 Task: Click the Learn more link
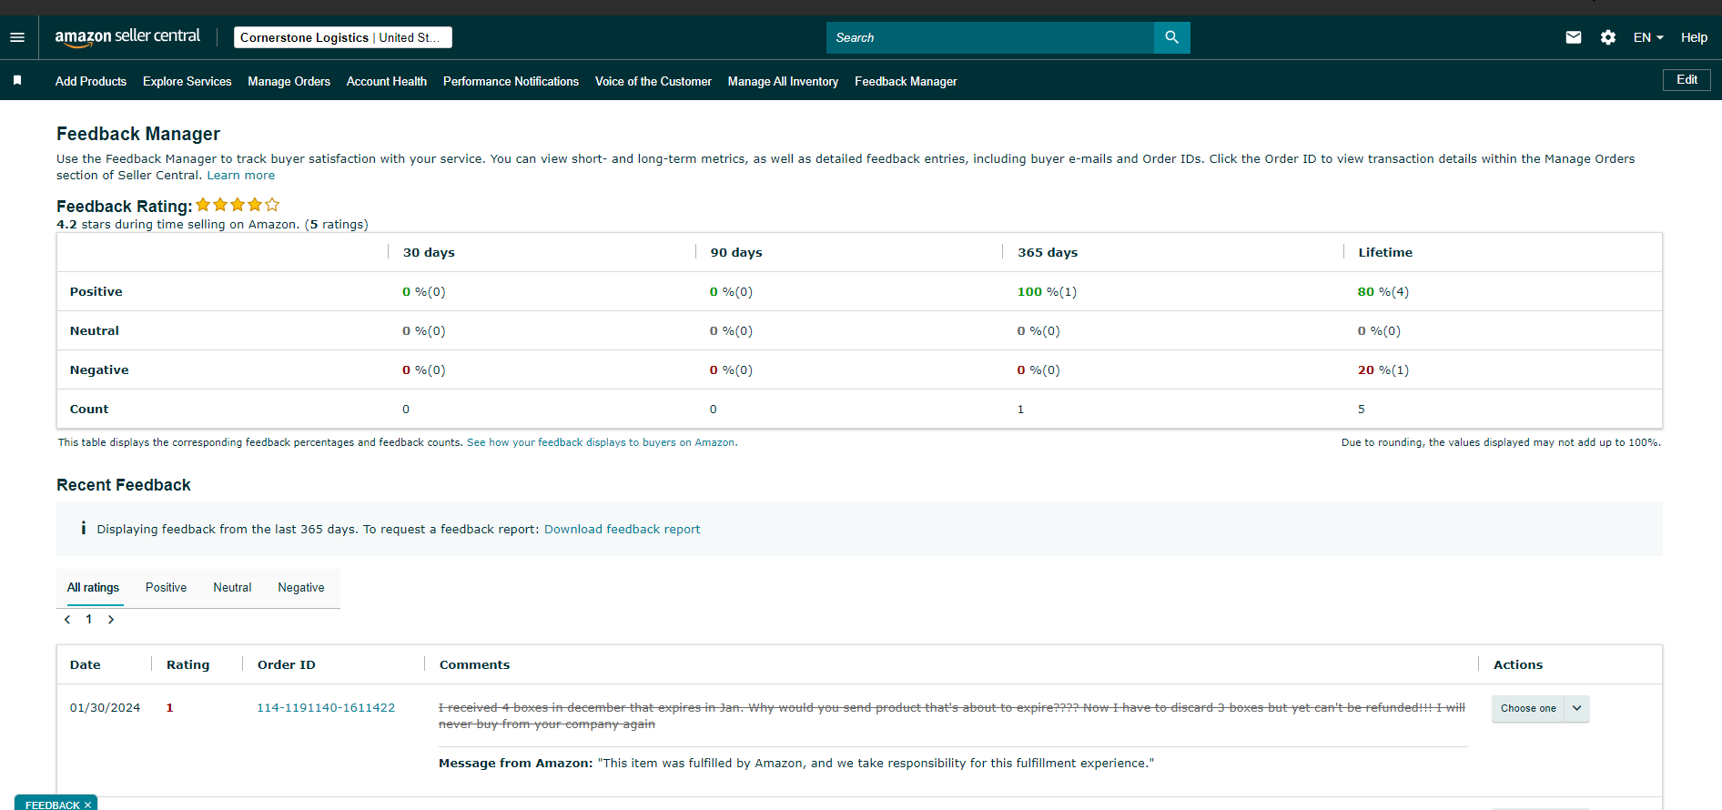pyautogui.click(x=241, y=176)
